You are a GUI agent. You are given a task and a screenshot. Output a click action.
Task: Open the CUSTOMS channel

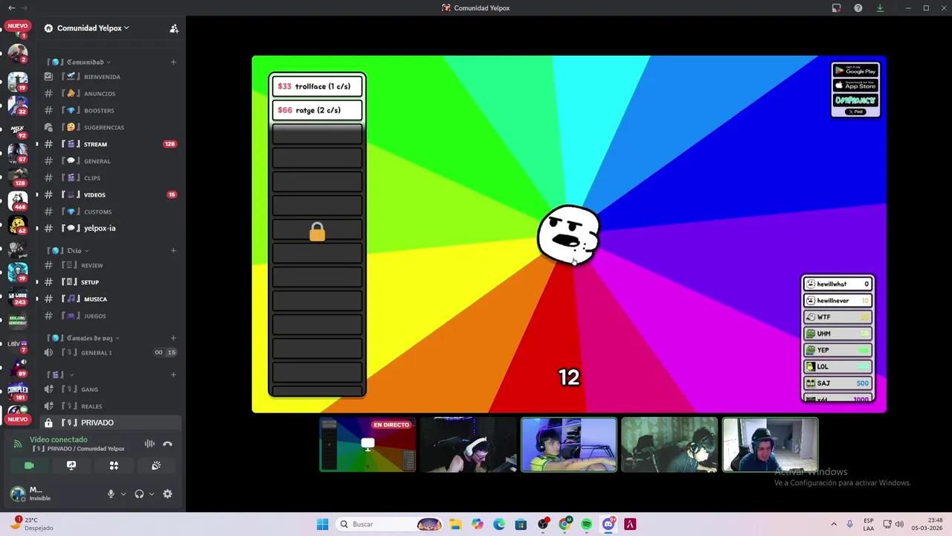(110, 211)
